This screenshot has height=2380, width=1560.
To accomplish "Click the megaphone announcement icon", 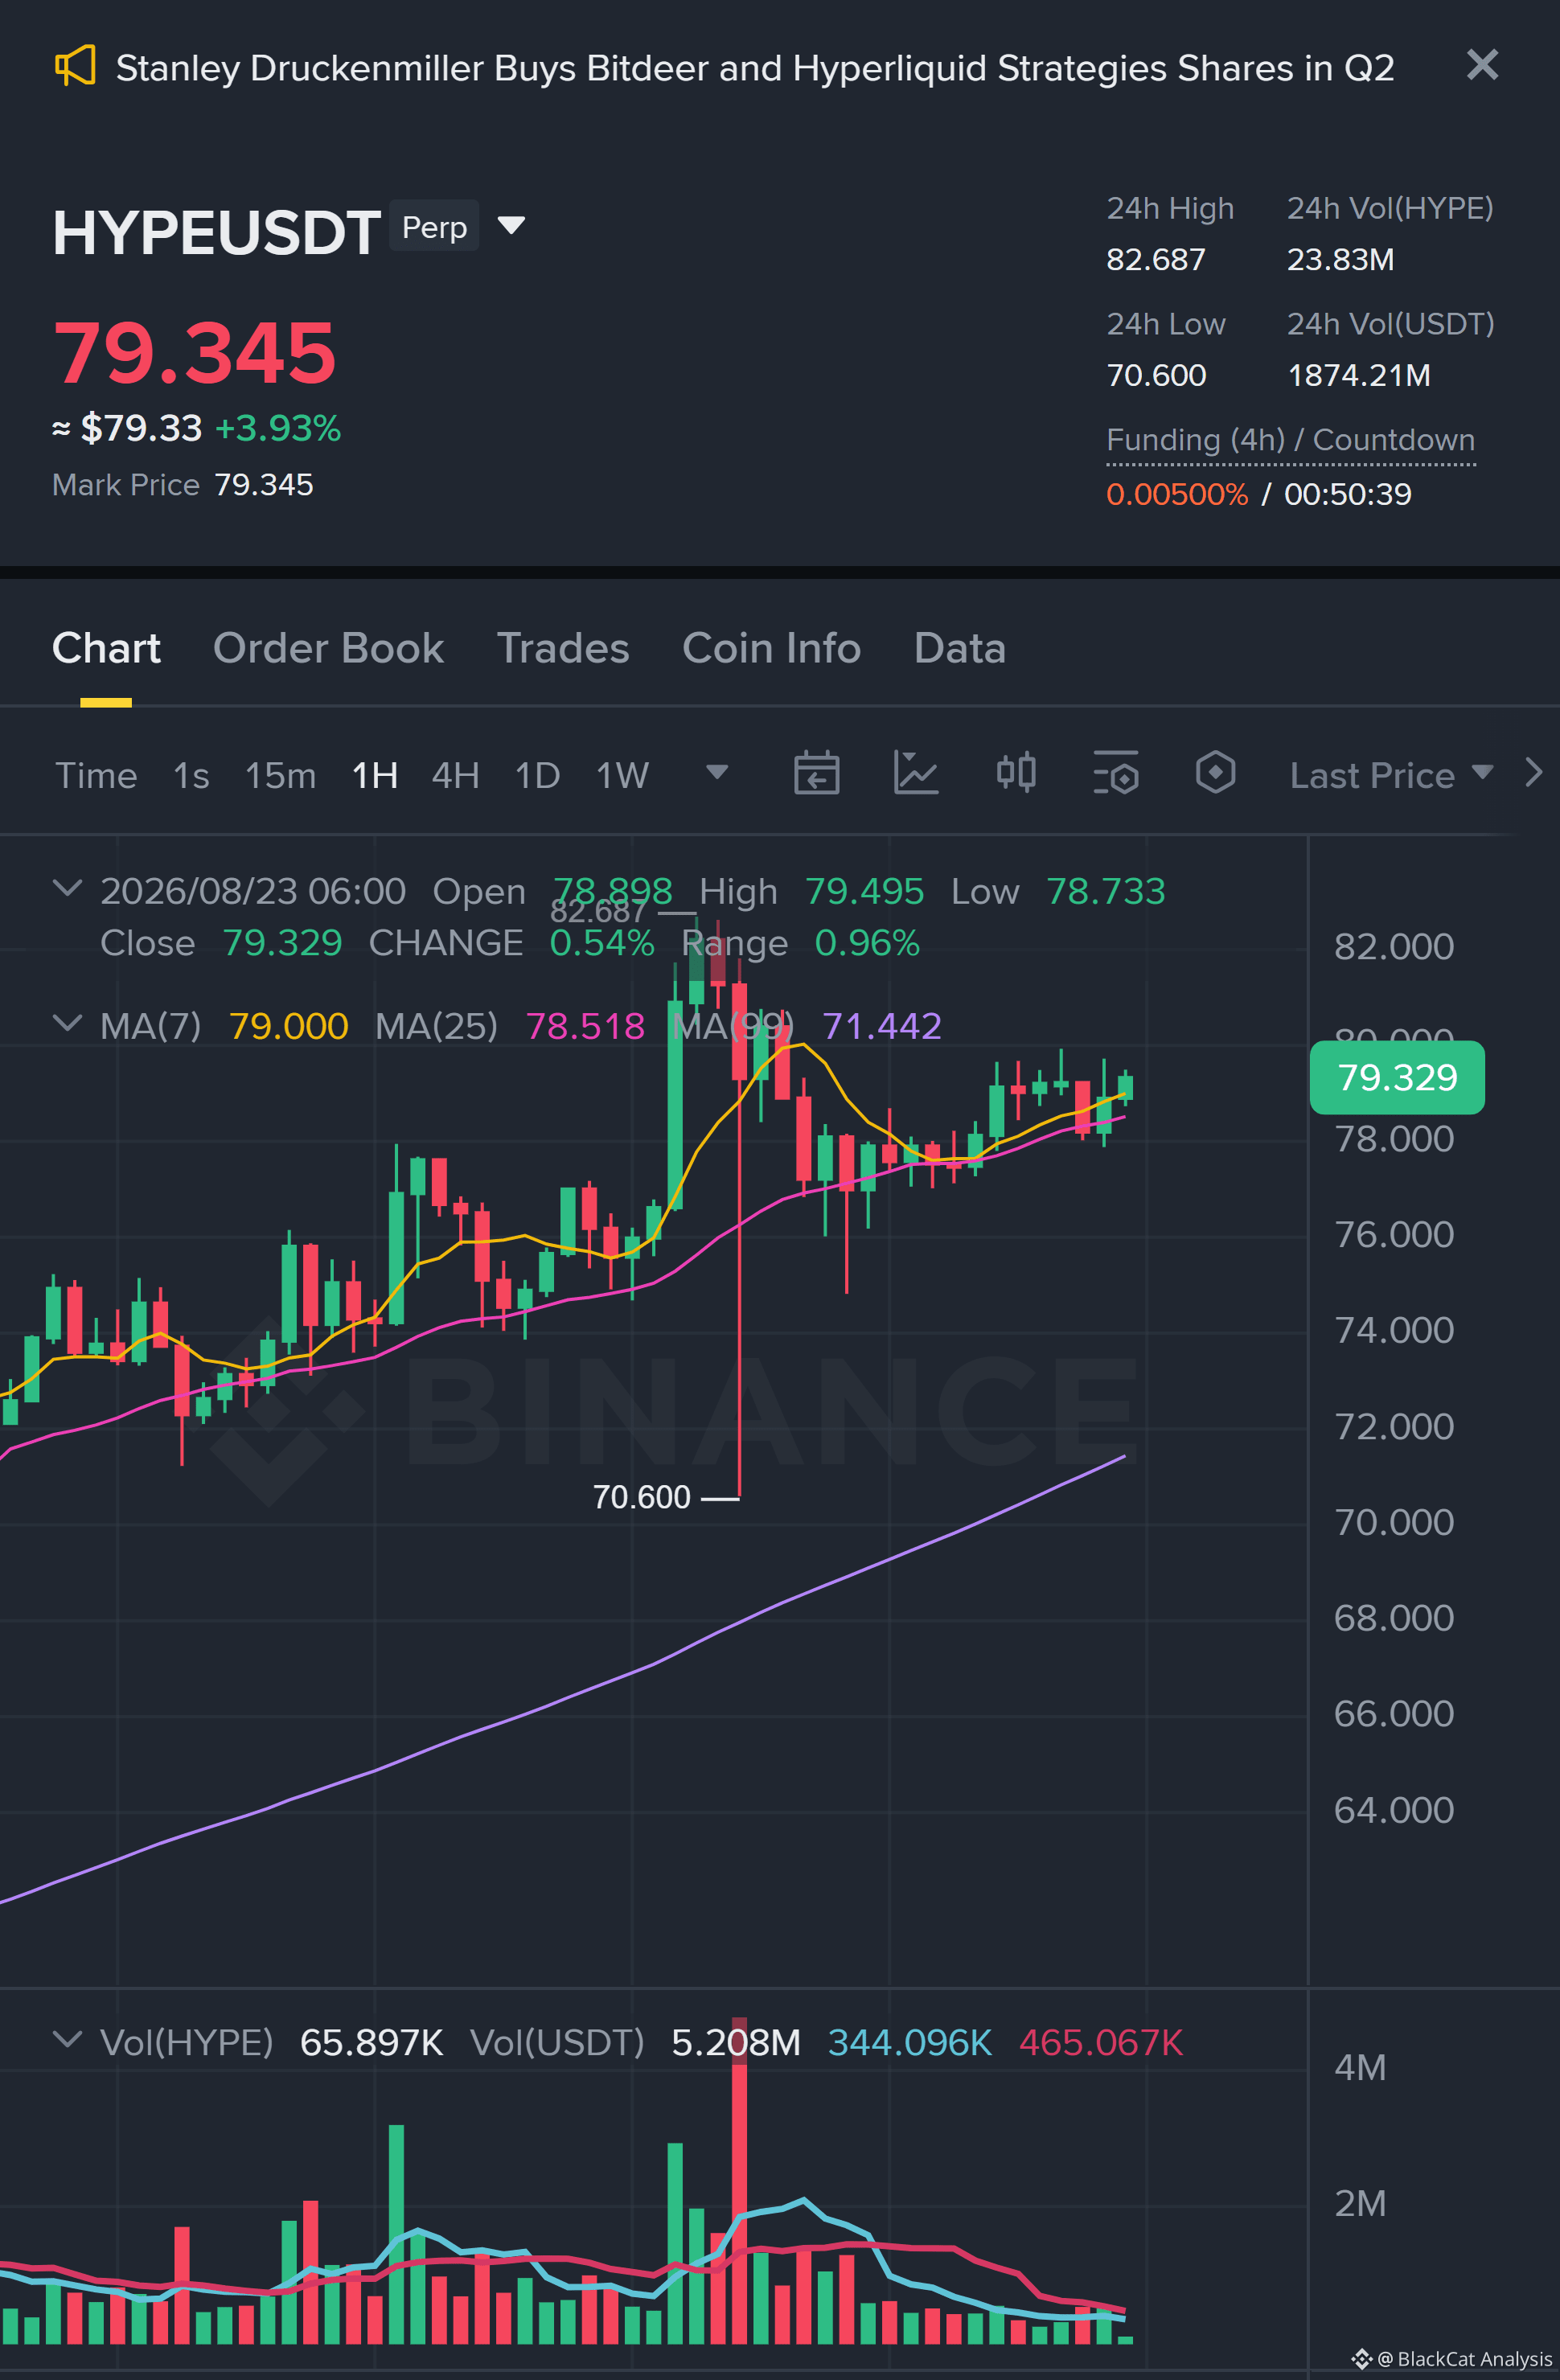I will click(x=75, y=67).
